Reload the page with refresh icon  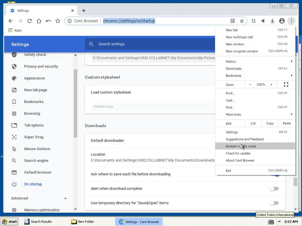pyautogui.click(x=29, y=21)
